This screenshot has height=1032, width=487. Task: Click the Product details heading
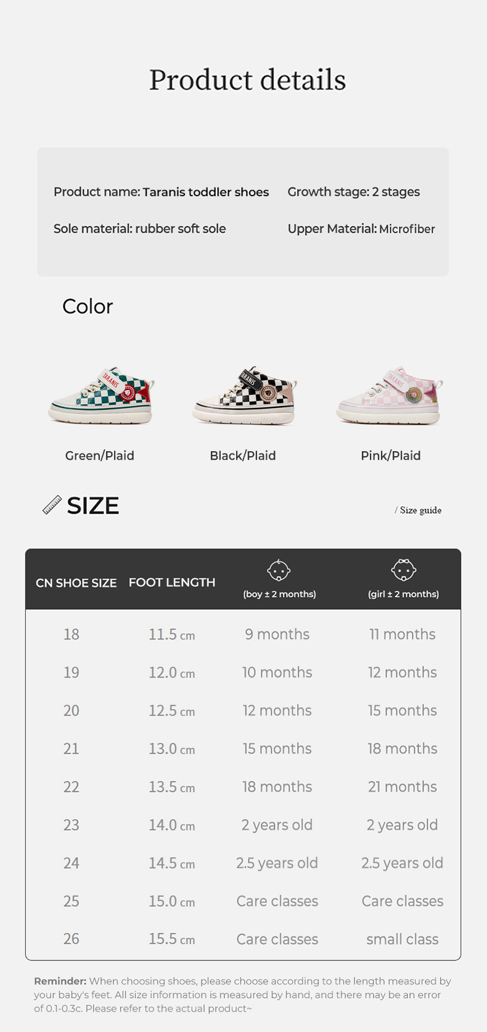[x=247, y=80]
